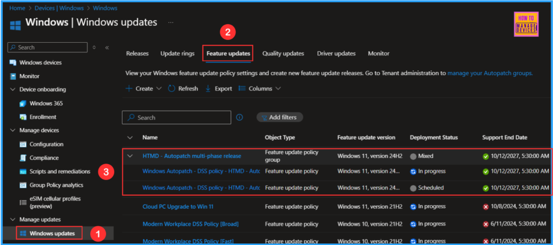
Task: Click the Mixed status gray dot icon
Action: coord(413,156)
